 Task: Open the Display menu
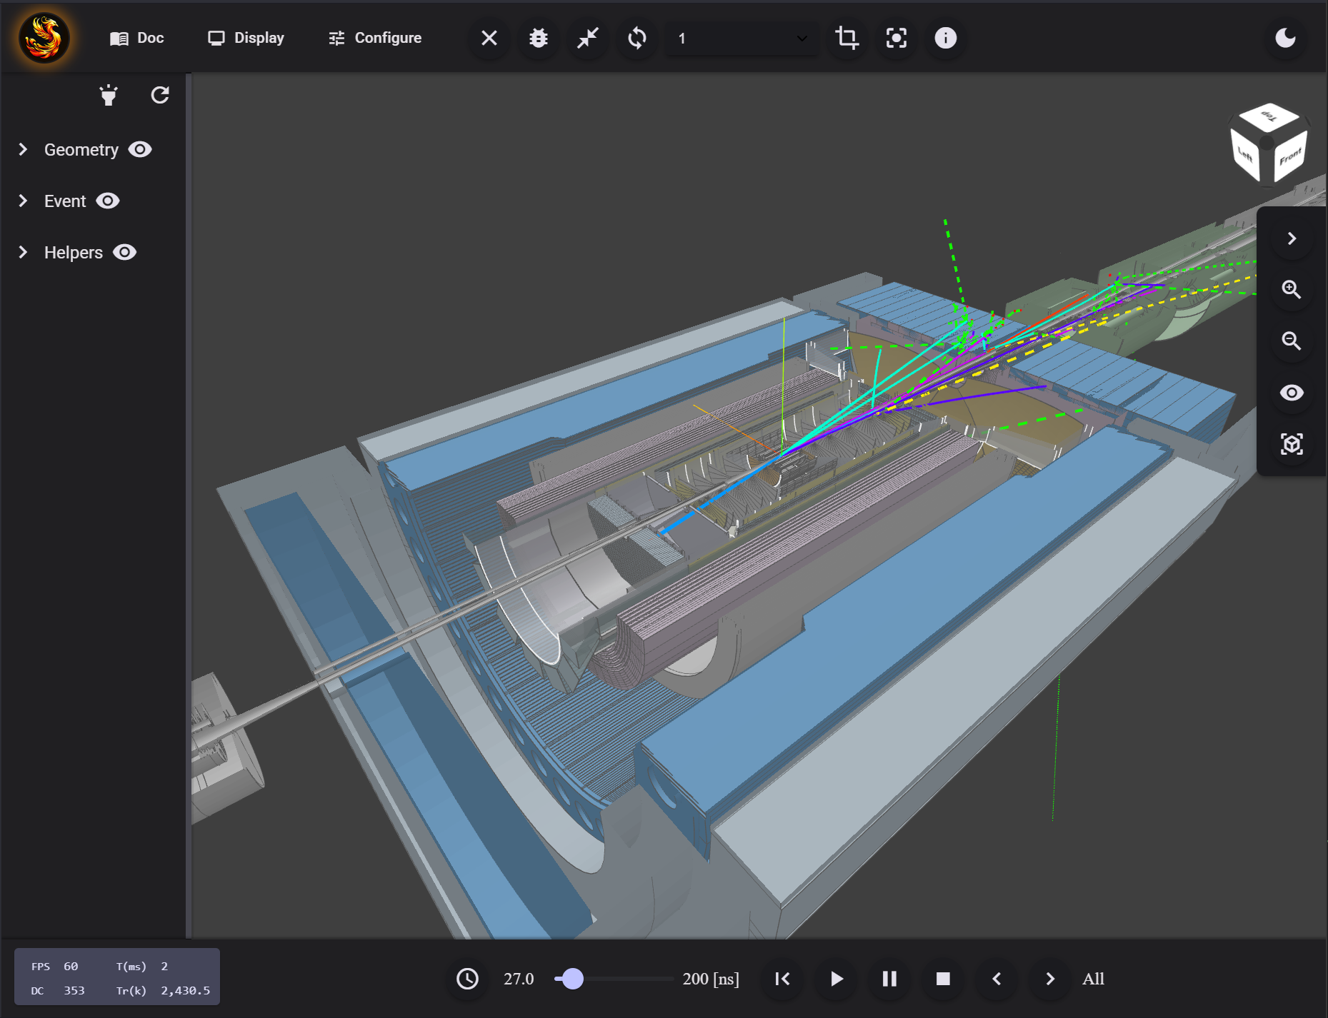(246, 38)
